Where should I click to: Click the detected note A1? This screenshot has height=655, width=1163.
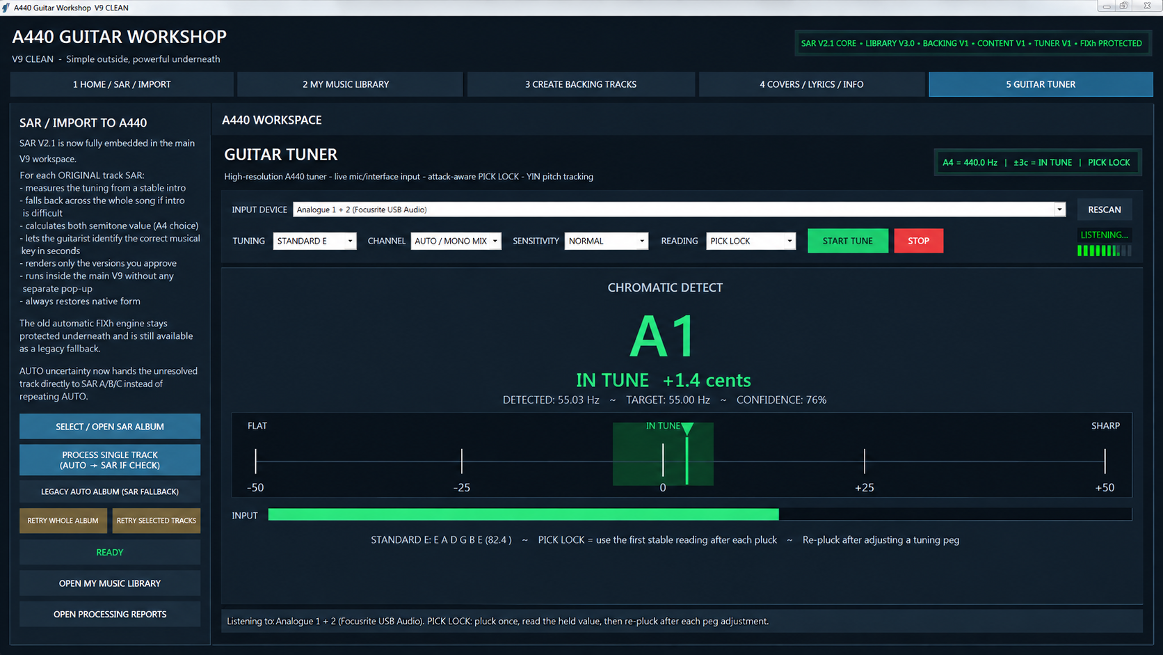(663, 336)
